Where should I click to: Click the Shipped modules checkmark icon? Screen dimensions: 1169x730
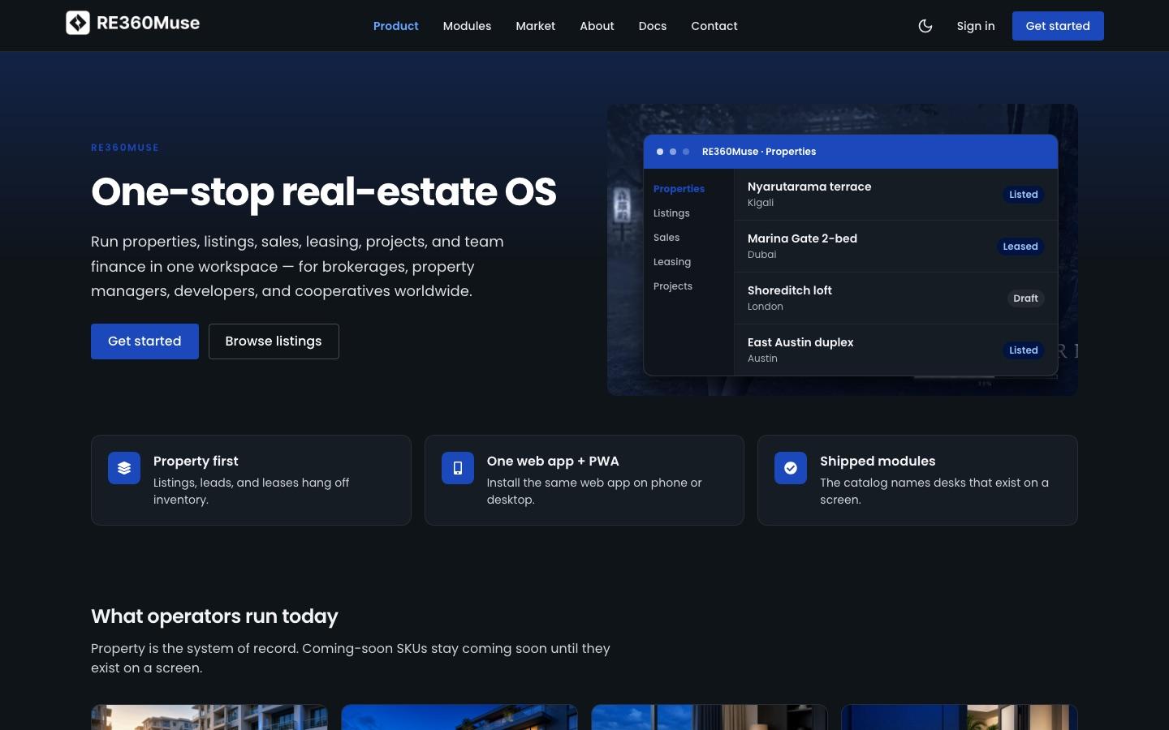click(x=791, y=468)
